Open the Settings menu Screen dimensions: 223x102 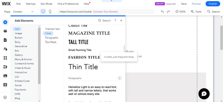click(31, 4)
